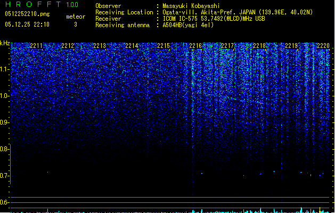This screenshot has height=213, width=335.
Task: Click the 2215 time marker
Action: tap(164, 46)
